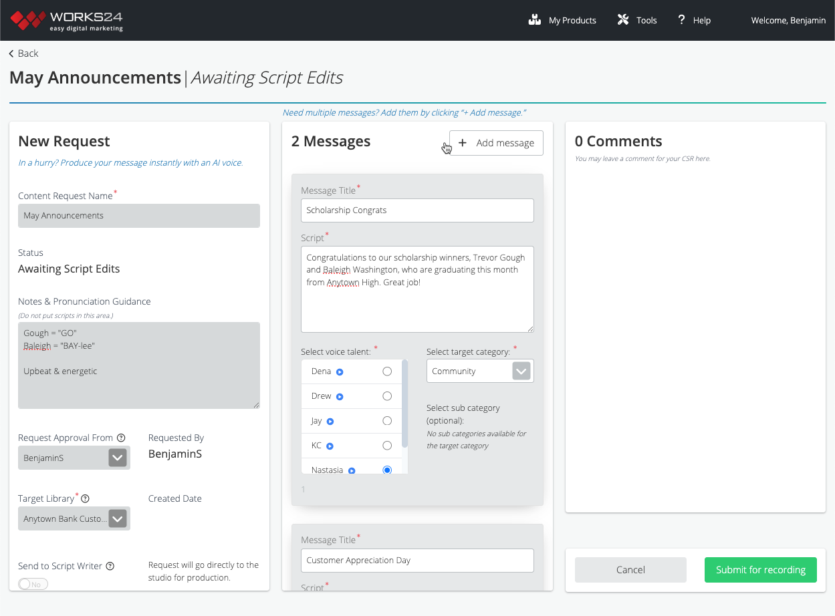835x616 pixels.
Task: Click Notes & Pronunciation Guidance textarea
Action: (139, 365)
